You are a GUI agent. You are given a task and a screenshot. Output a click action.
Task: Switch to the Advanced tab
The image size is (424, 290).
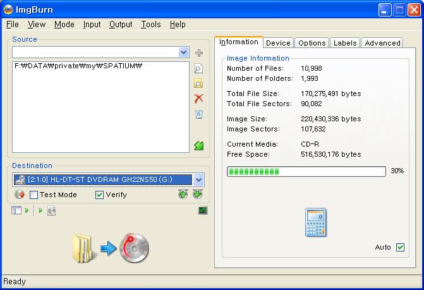pyautogui.click(x=382, y=43)
